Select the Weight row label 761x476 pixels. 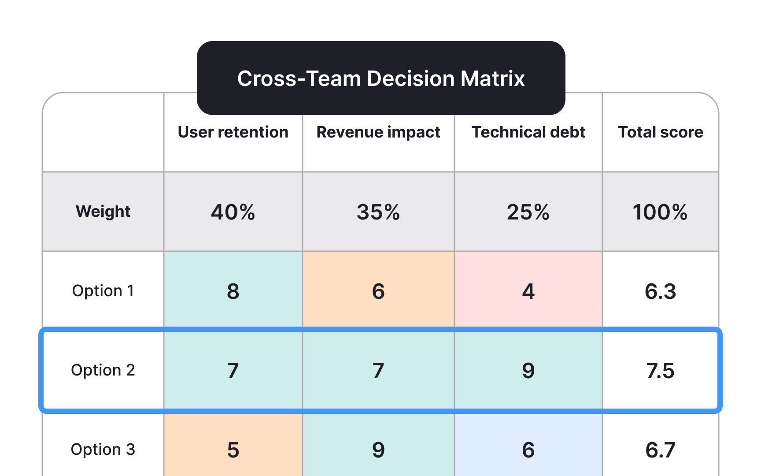[103, 212]
